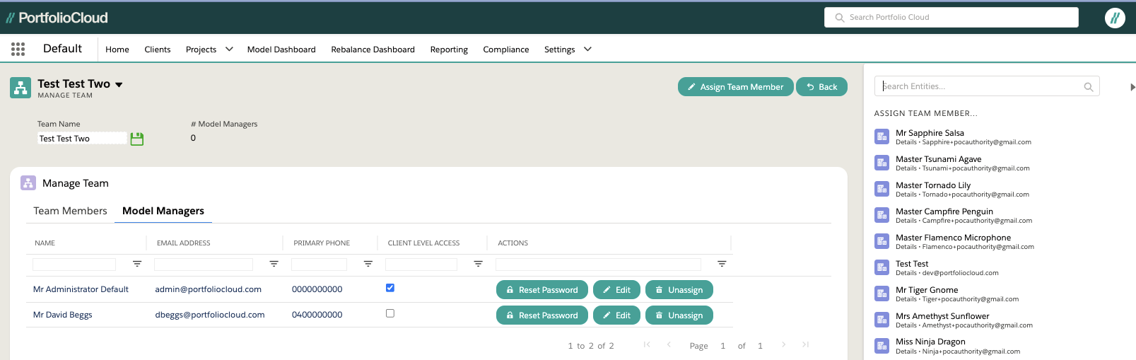
Task: Unassign Mr Administrator Default
Action: pyautogui.click(x=679, y=290)
